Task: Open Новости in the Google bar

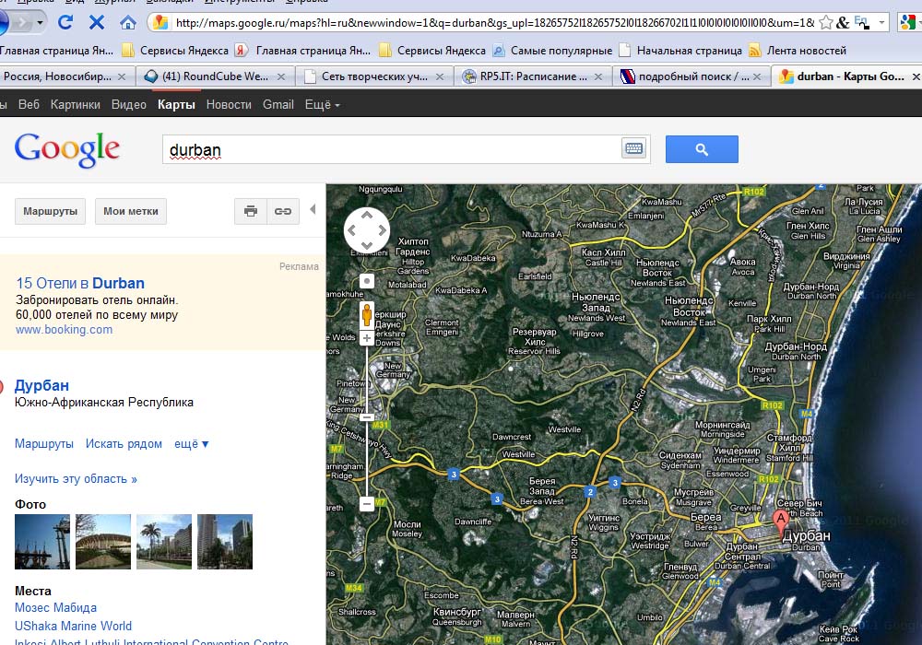Action: tap(229, 104)
